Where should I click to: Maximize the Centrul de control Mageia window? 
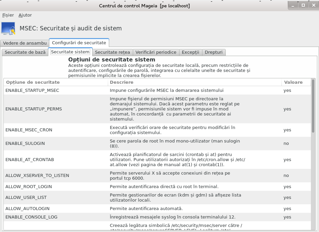pyautogui.click(x=303, y=5)
